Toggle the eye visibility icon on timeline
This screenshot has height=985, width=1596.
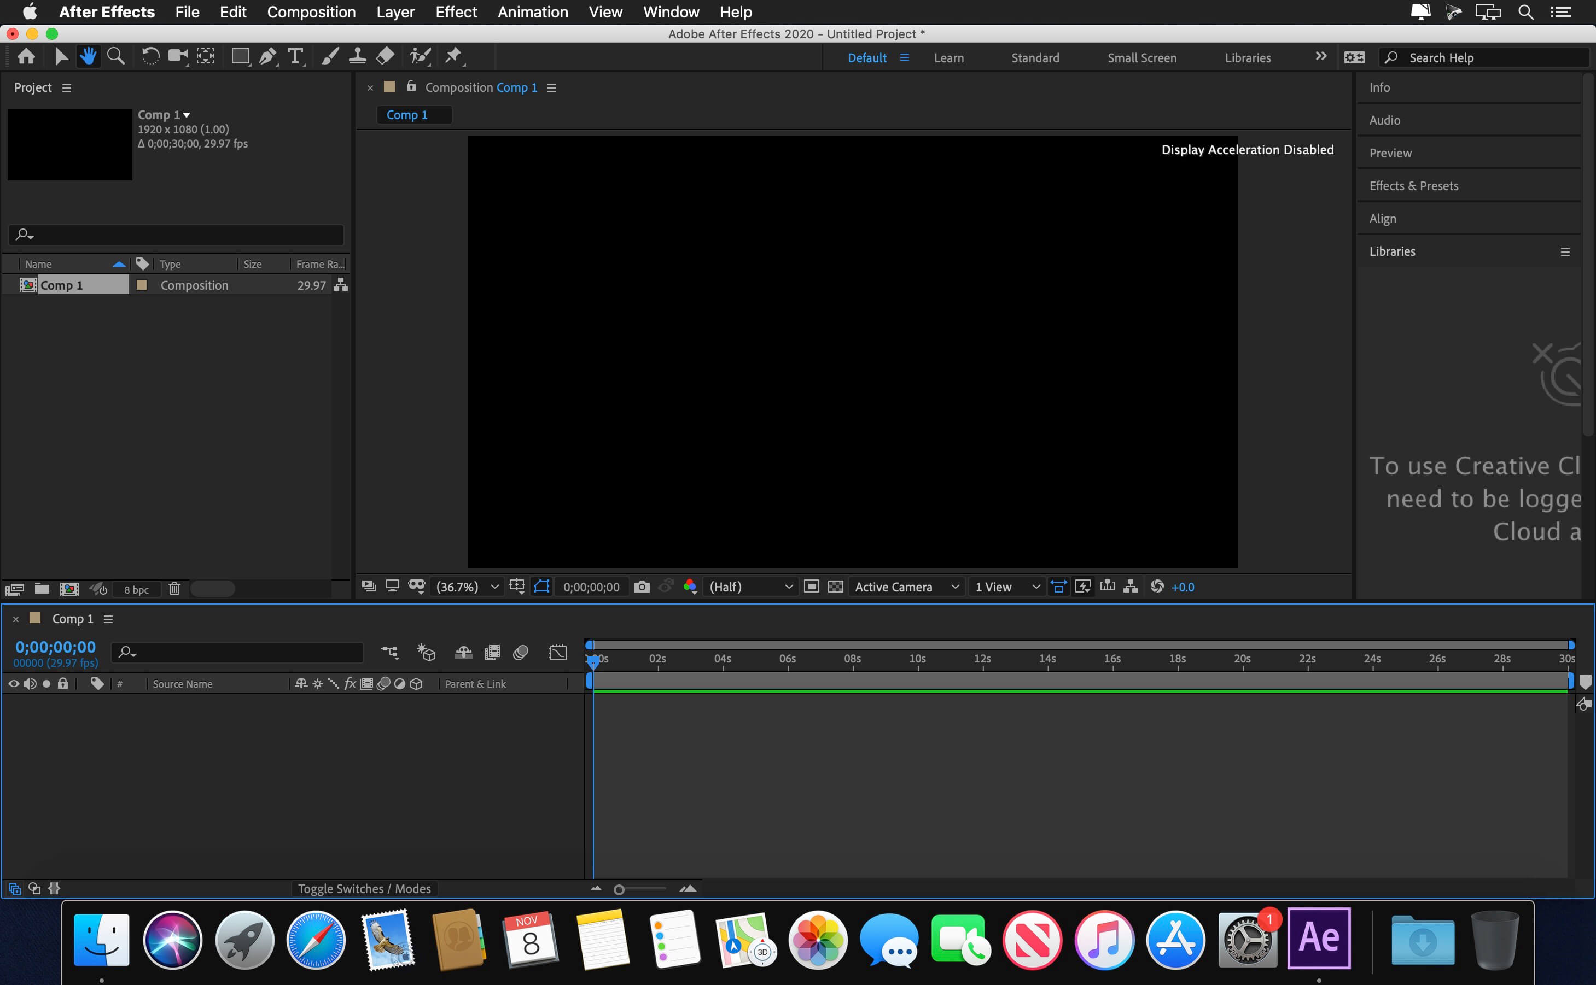pos(13,683)
